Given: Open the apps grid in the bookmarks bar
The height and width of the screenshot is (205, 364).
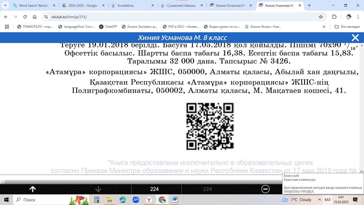Looking at the screenshot, I should click(7, 27).
